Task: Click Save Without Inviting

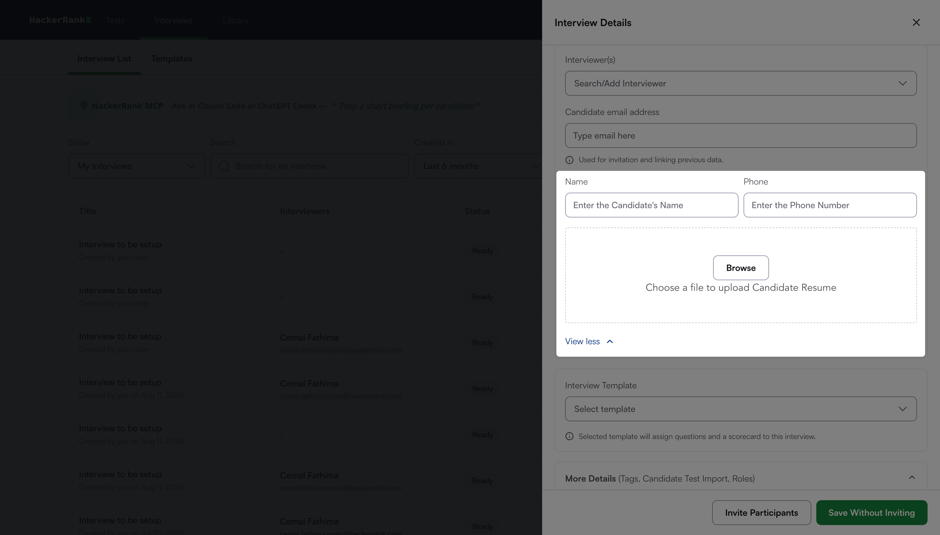Action: [x=871, y=513]
